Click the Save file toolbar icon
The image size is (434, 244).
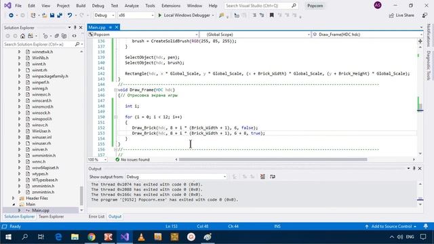[x=52, y=15]
